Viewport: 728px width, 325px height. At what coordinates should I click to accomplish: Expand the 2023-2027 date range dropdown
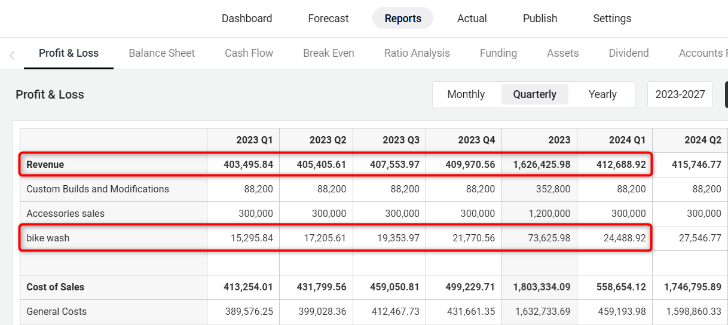tap(680, 94)
